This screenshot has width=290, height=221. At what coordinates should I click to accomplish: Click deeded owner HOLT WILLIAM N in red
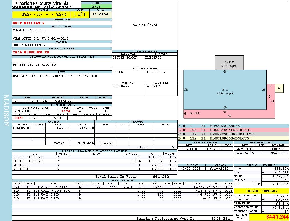[28, 23]
